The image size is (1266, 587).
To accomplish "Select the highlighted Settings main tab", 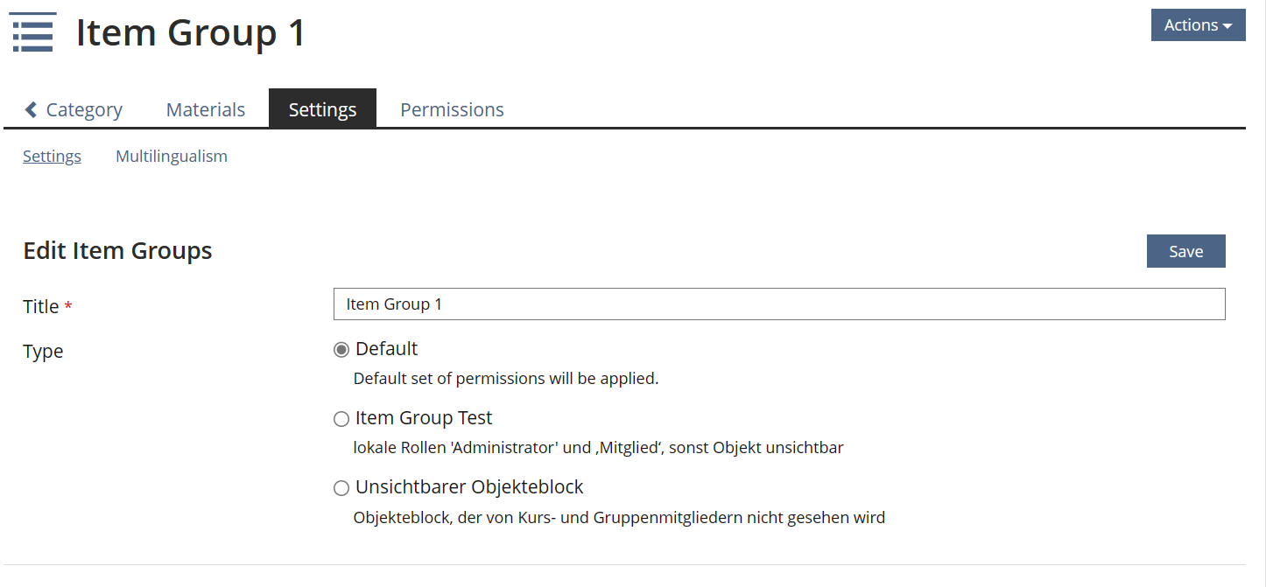I will (322, 109).
